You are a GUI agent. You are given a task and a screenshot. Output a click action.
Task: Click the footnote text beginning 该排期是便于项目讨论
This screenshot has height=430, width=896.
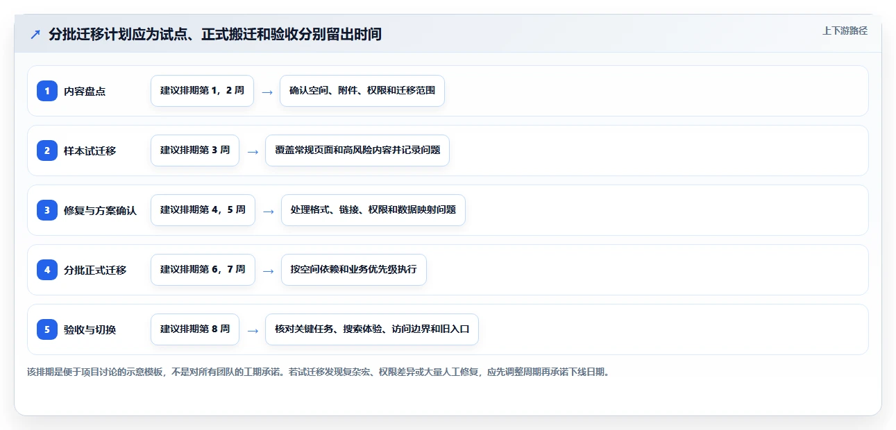pos(319,372)
